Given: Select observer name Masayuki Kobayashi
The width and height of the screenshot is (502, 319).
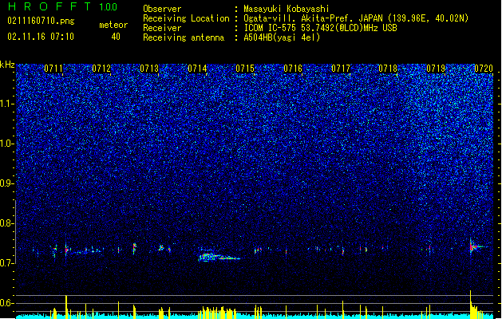Looking at the screenshot, I should coord(287,9).
